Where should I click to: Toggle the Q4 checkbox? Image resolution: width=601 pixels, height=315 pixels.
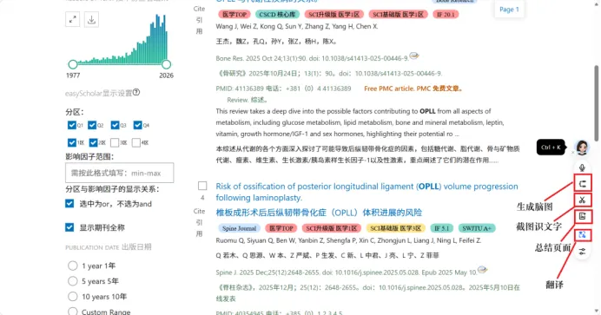coord(137,125)
